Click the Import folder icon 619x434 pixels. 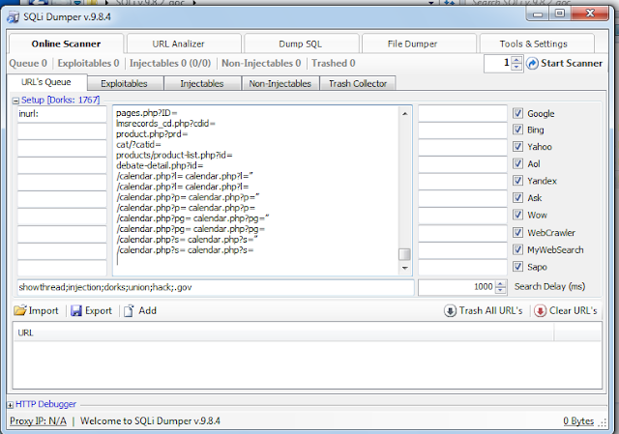(20, 311)
